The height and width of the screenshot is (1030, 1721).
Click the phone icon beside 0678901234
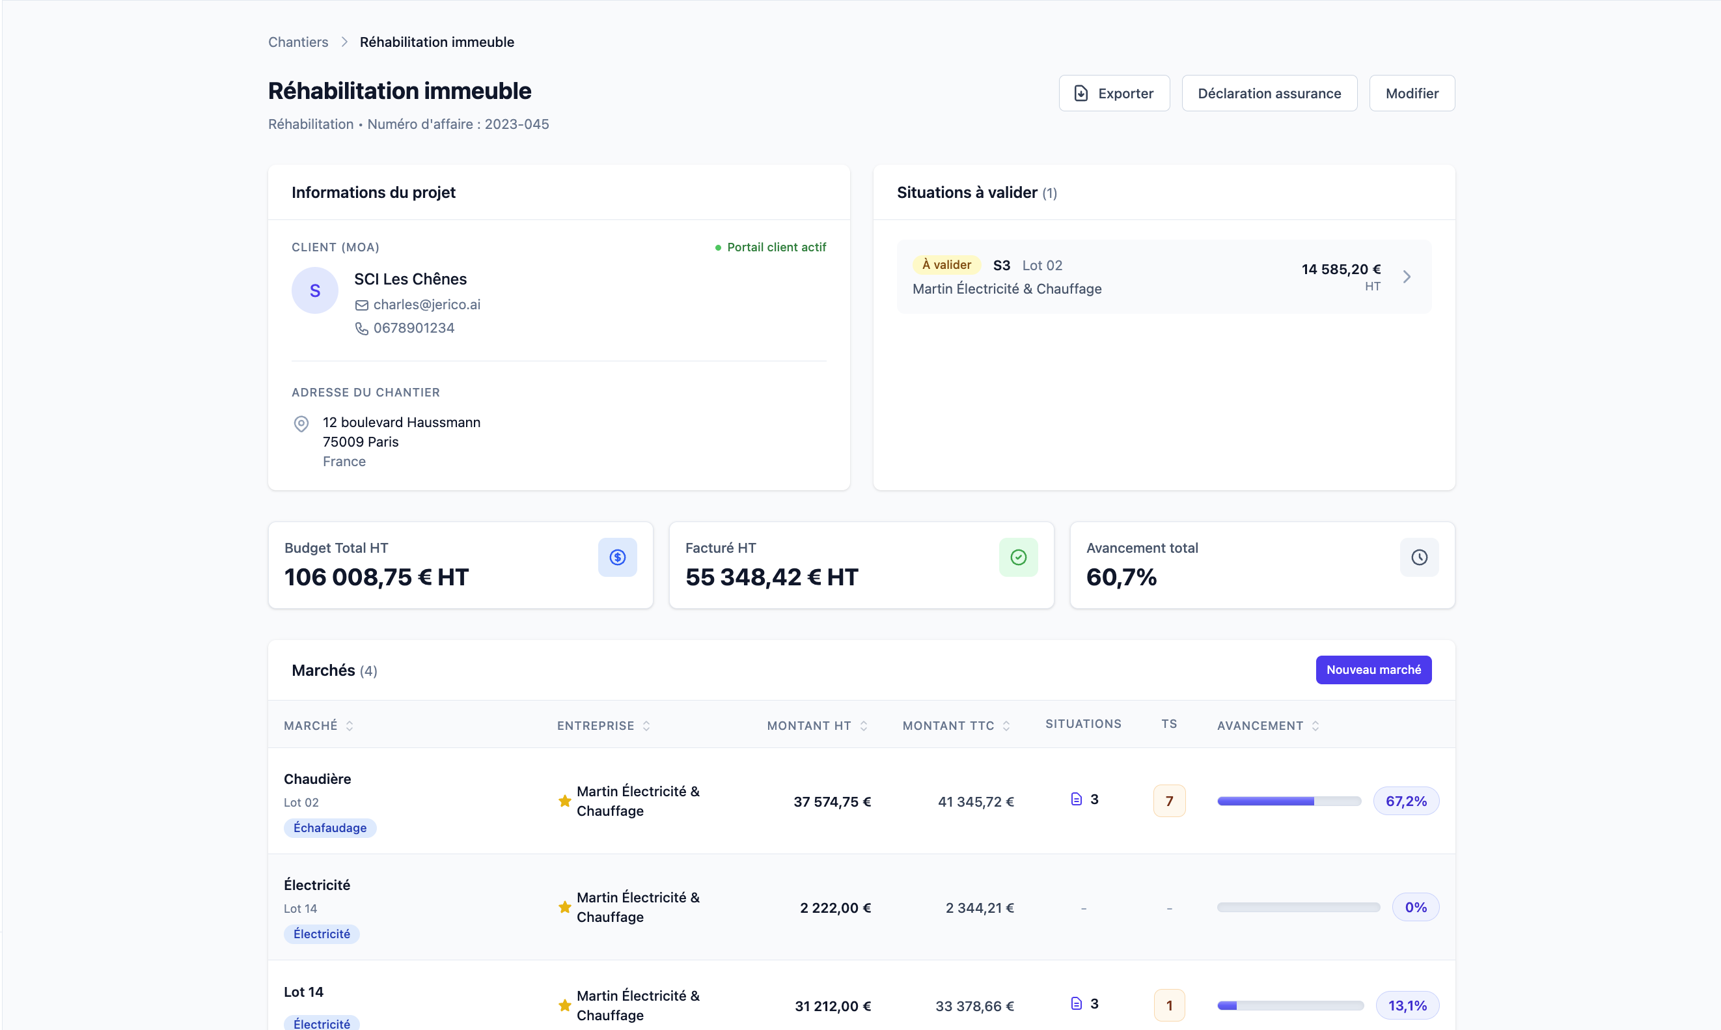tap(361, 328)
